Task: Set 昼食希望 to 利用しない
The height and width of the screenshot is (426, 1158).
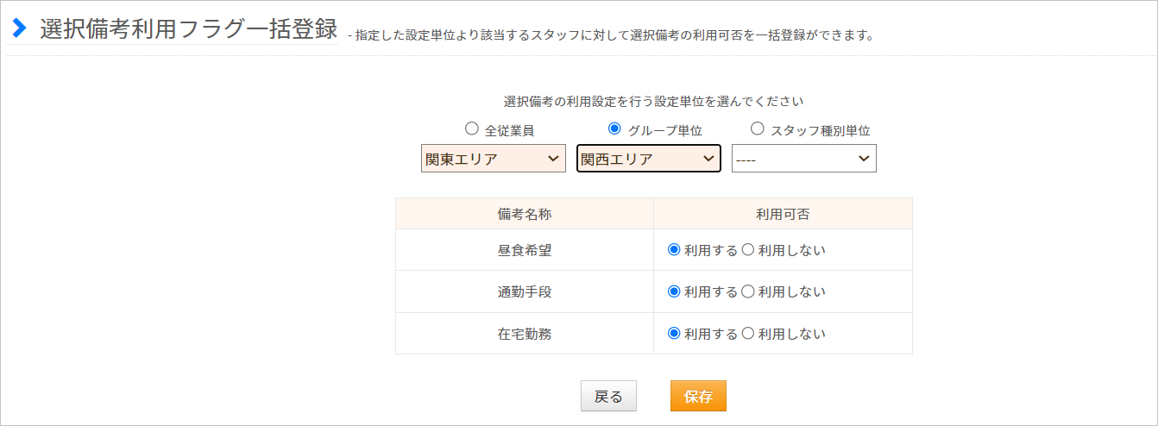Action: pos(748,250)
